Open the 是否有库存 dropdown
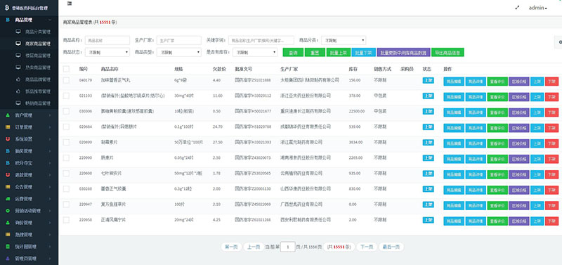 pos(255,52)
